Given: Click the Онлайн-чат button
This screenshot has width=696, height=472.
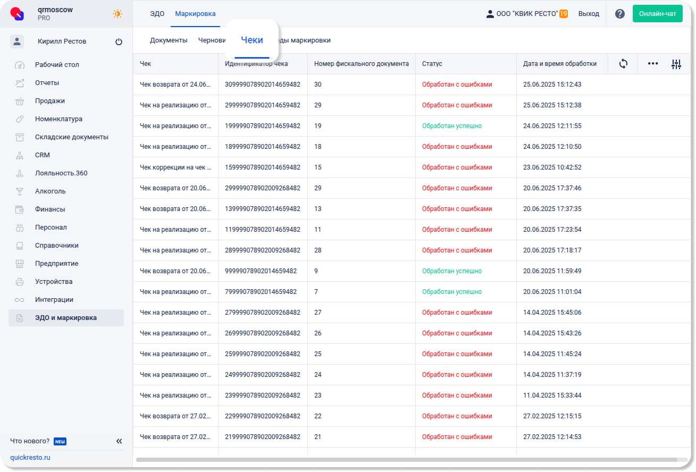Looking at the screenshot, I should pos(657,14).
